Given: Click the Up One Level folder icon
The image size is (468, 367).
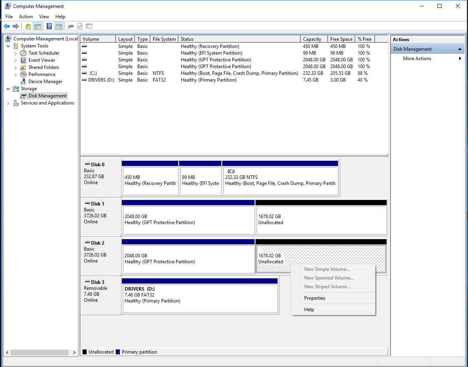Looking at the screenshot, I should coord(28,26).
